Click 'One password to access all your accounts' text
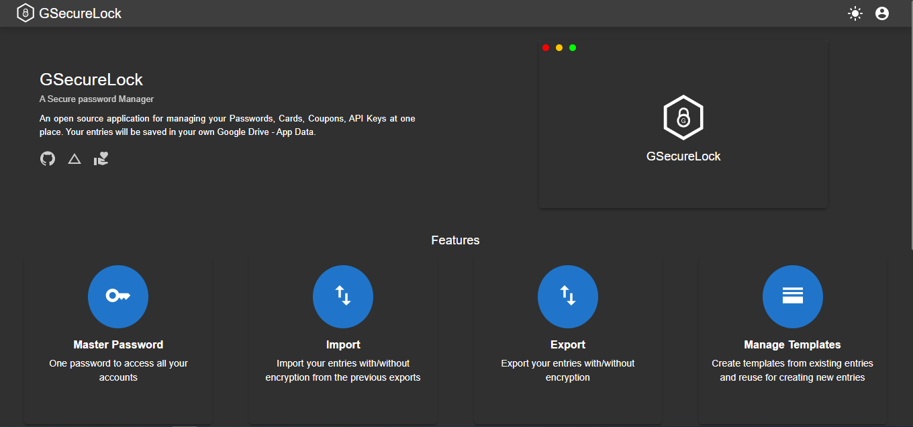913x427 pixels. point(118,371)
